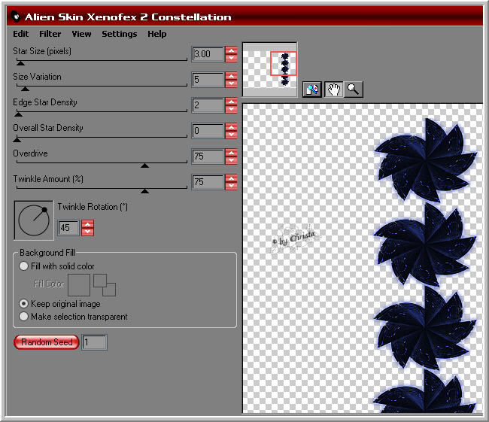This screenshot has width=489, height=422.
Task: Open the Edit menu
Action: (20, 34)
